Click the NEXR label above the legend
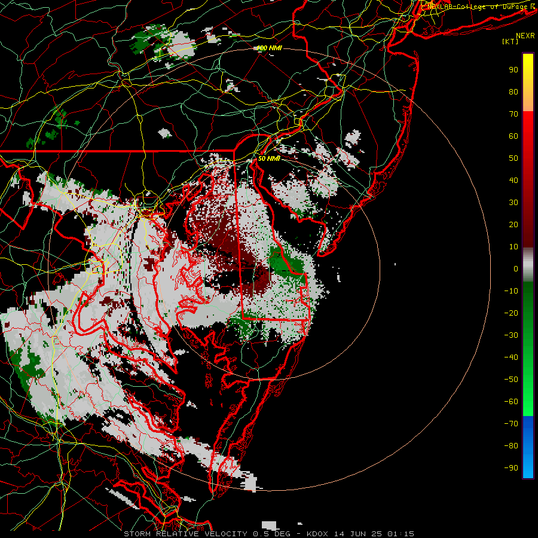The image size is (538, 538). click(525, 36)
